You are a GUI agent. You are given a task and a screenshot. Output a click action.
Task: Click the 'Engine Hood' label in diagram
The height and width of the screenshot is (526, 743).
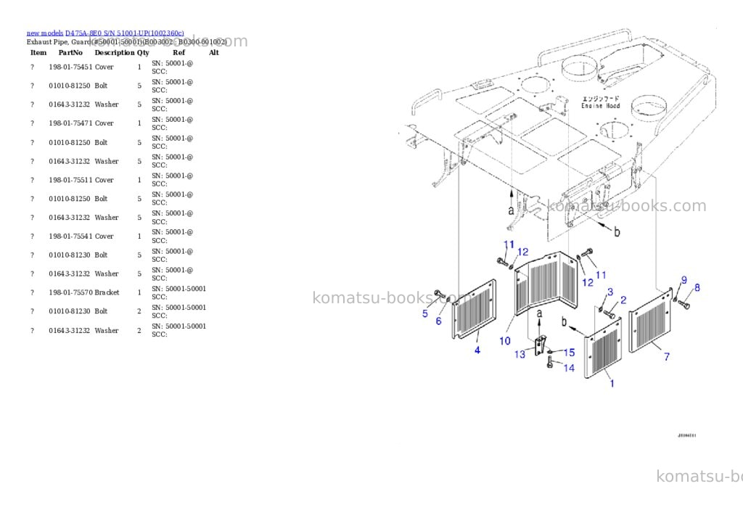600,106
